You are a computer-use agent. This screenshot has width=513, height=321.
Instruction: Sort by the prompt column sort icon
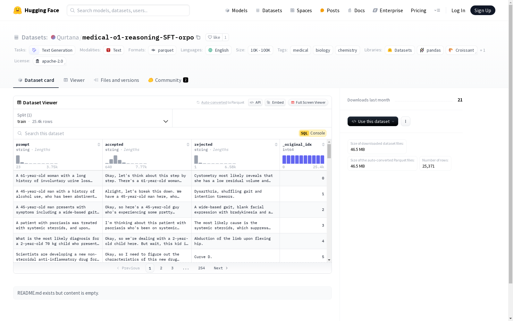tap(99, 144)
